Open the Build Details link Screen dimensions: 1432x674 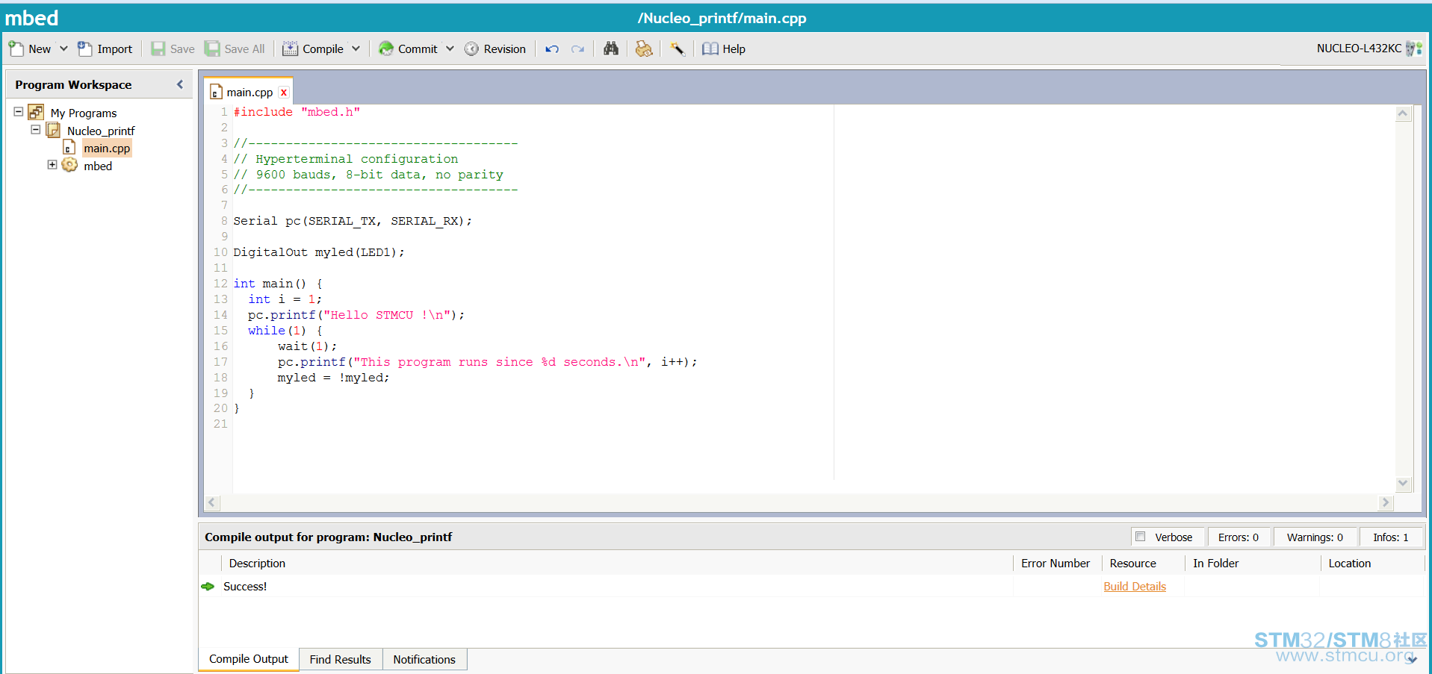point(1135,587)
